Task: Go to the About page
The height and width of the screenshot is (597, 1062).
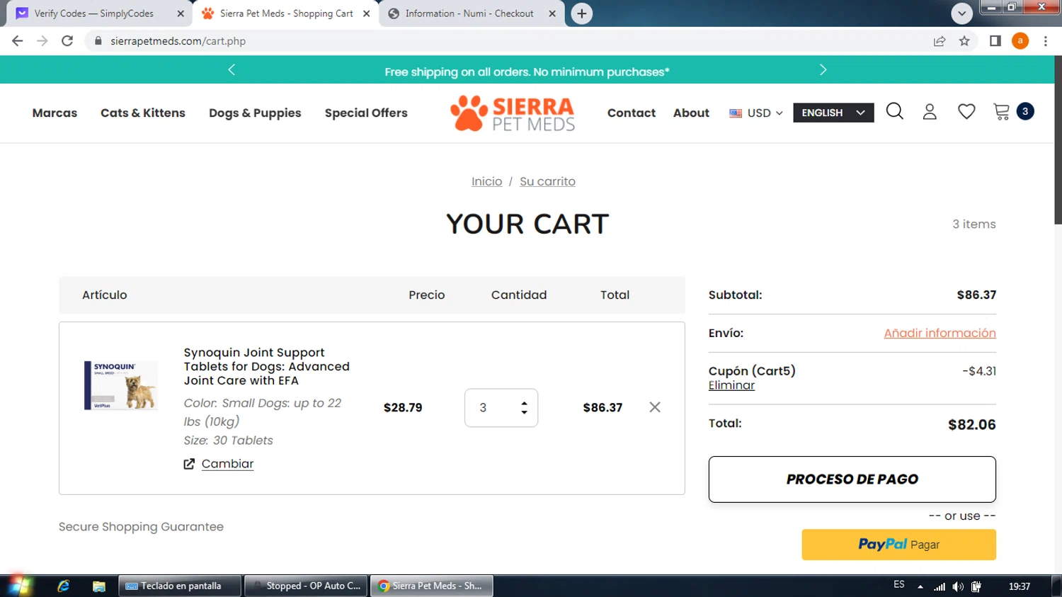Action: click(691, 113)
